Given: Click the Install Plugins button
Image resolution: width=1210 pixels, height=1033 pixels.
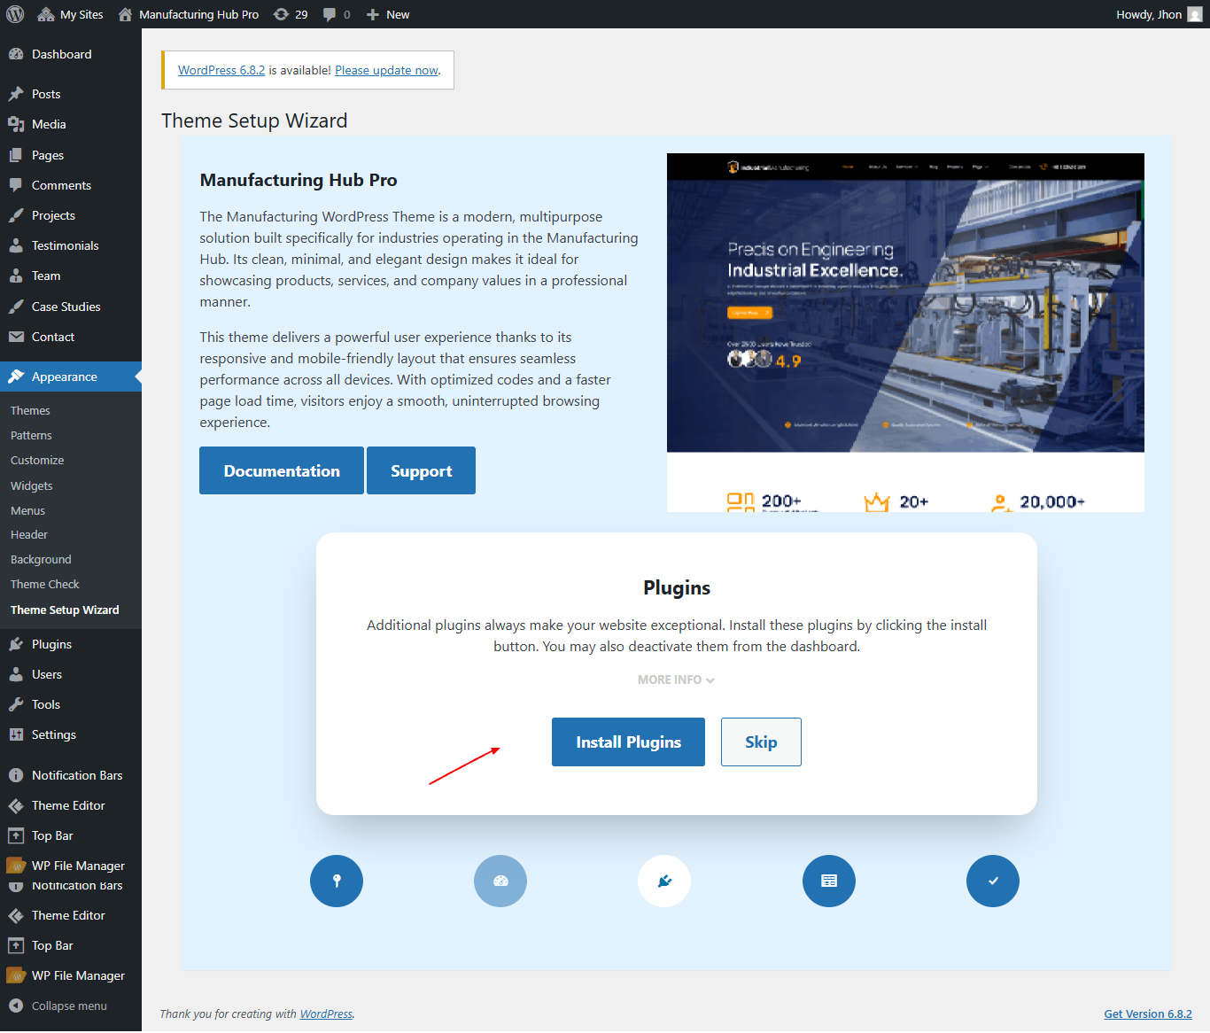Looking at the screenshot, I should click(628, 742).
